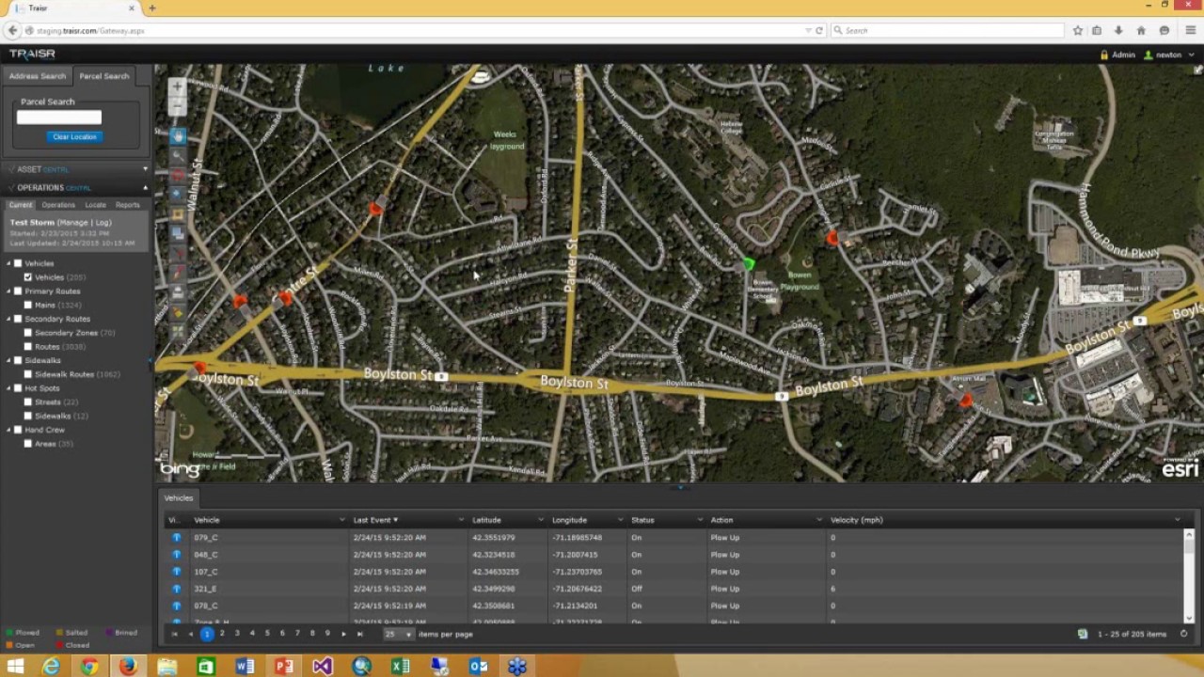Refresh the vehicles grid
Image resolution: width=1204 pixels, height=677 pixels.
(1184, 634)
